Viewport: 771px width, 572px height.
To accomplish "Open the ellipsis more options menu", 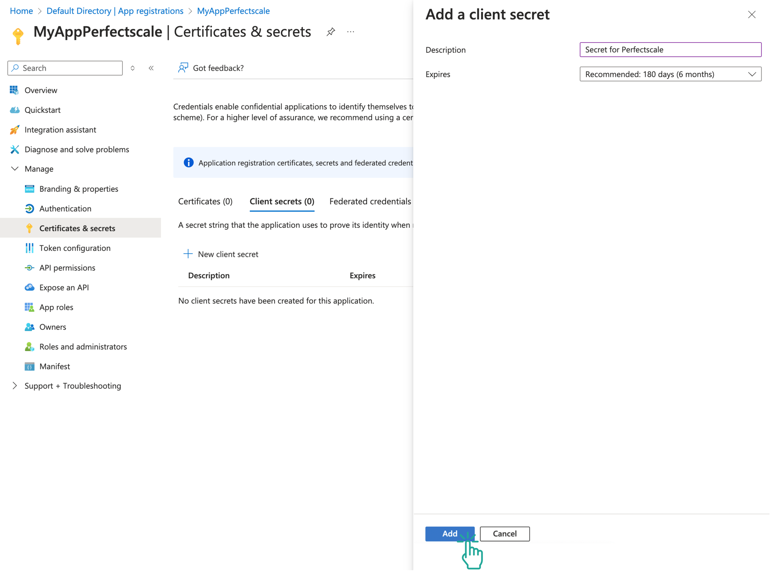I will [x=350, y=32].
